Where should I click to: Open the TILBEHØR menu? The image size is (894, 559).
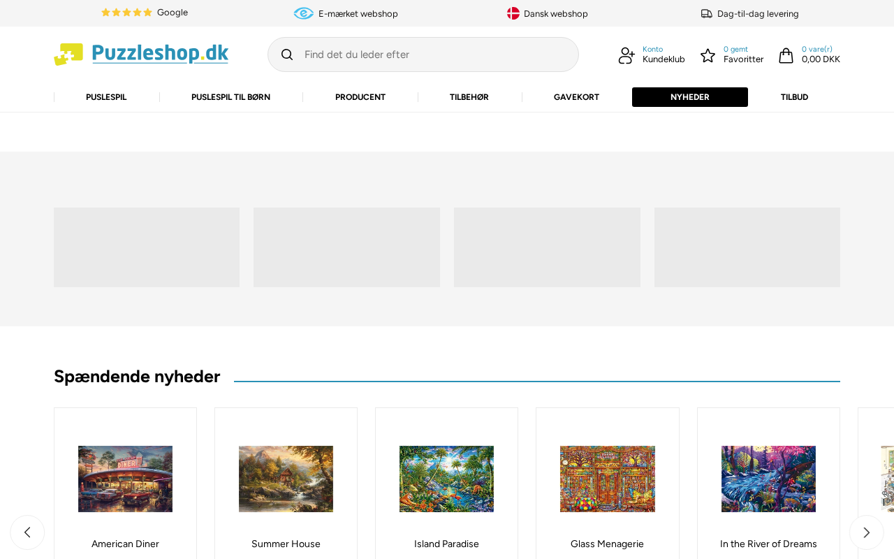tap(469, 97)
